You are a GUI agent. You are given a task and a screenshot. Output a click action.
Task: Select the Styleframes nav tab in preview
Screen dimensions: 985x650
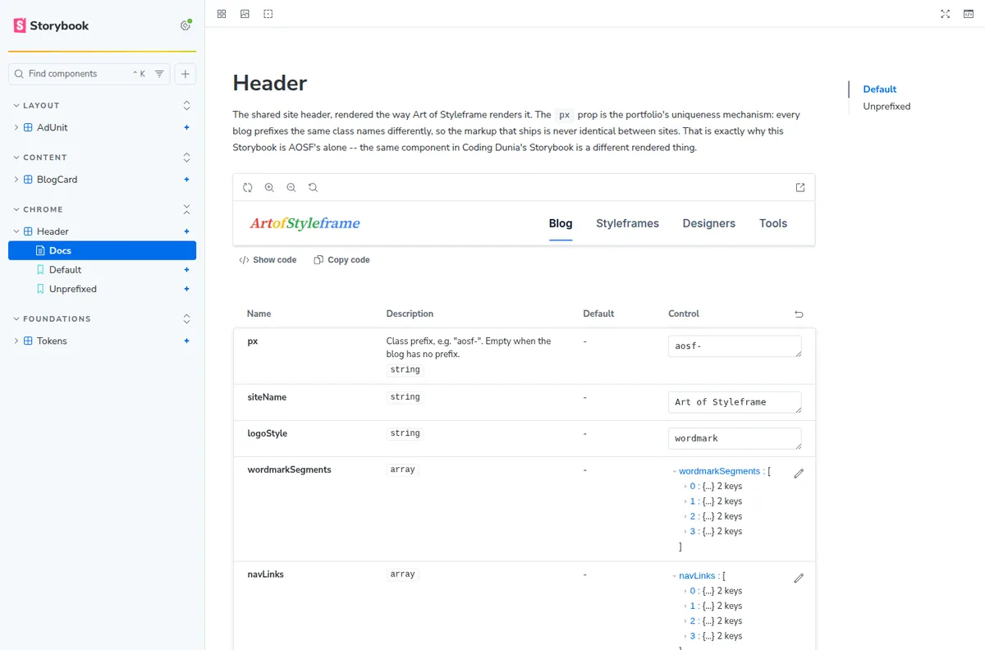pyautogui.click(x=627, y=223)
